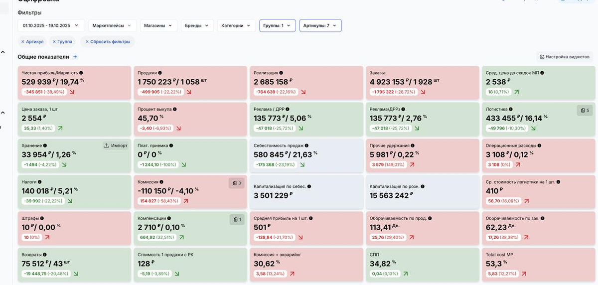Select the -19 448,75 (-20,48%) change badge
The image size is (598, 285).
pyautogui.click(x=45, y=274)
